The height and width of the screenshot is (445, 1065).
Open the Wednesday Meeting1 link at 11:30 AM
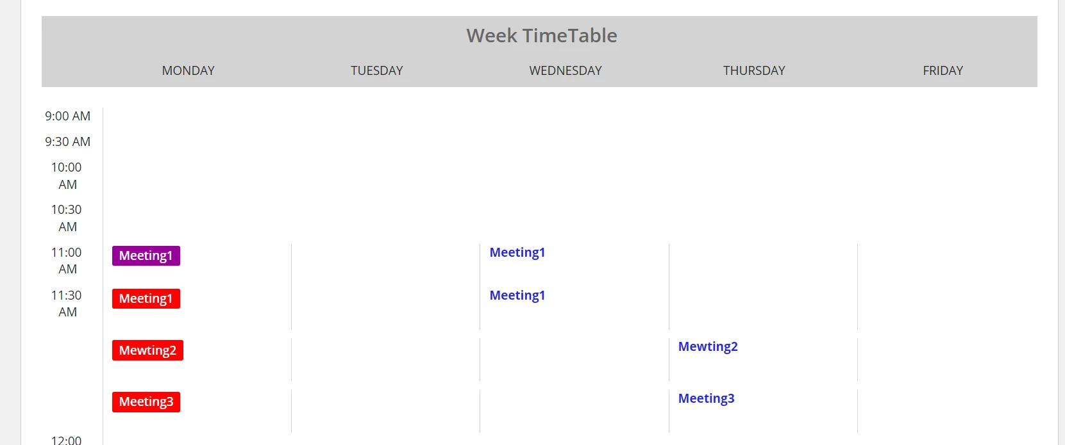coord(517,295)
